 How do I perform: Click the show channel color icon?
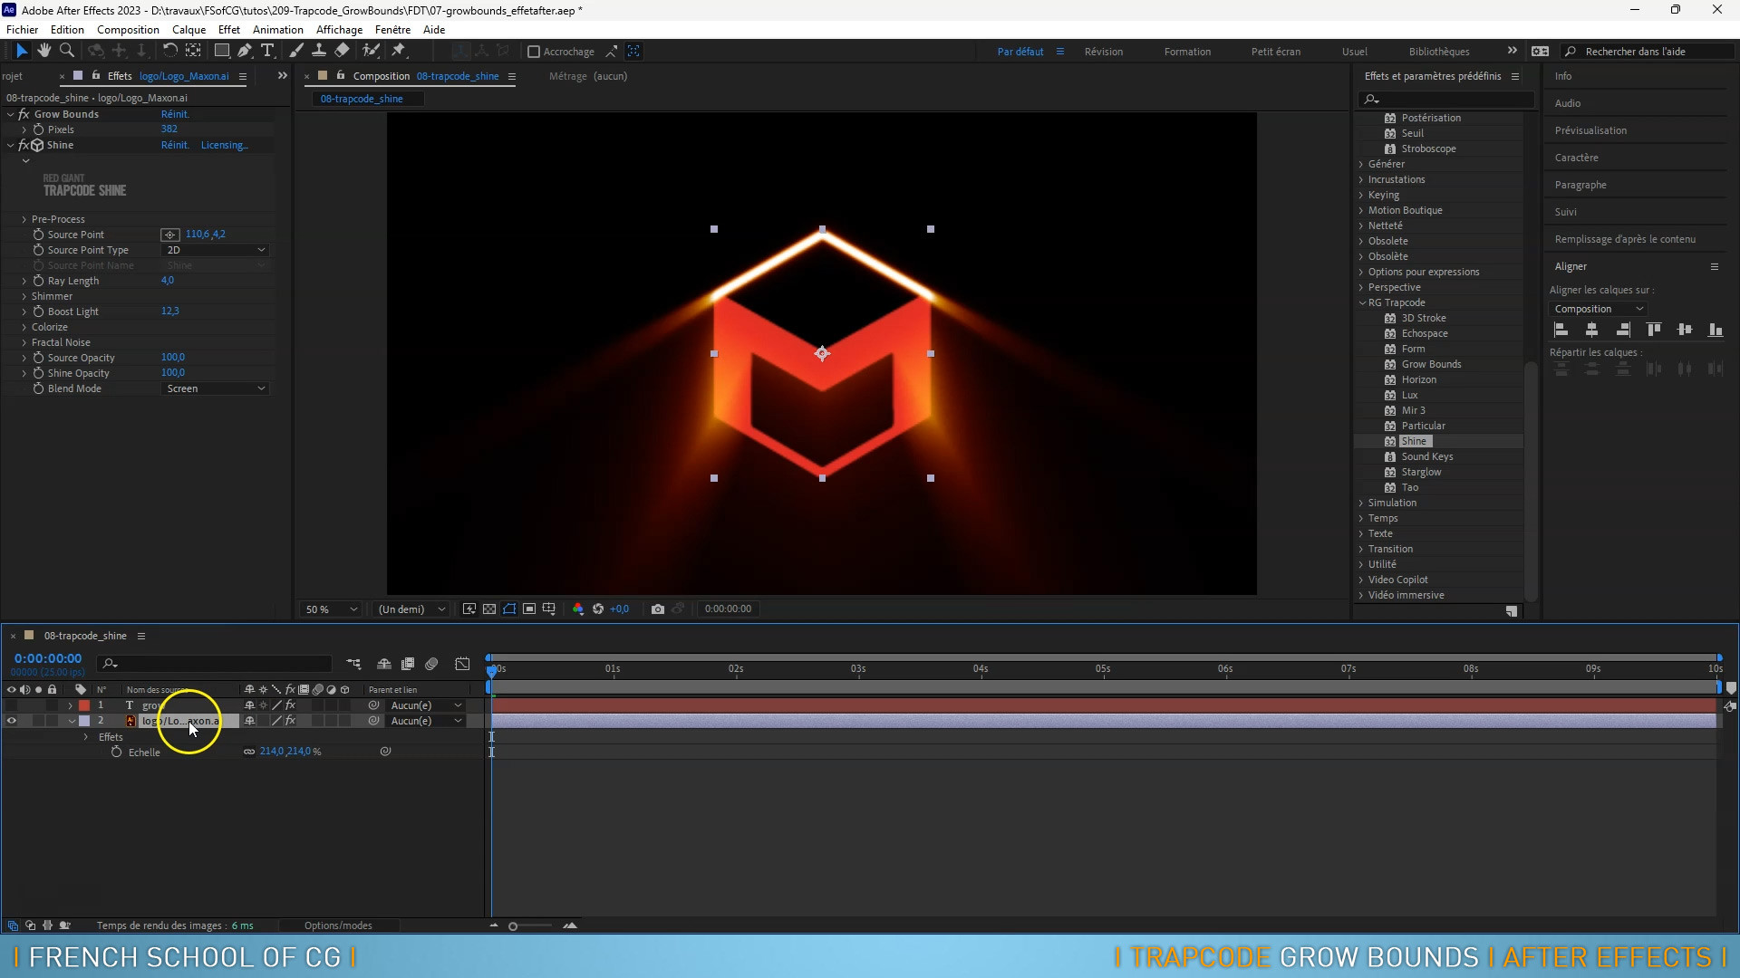[x=578, y=609]
